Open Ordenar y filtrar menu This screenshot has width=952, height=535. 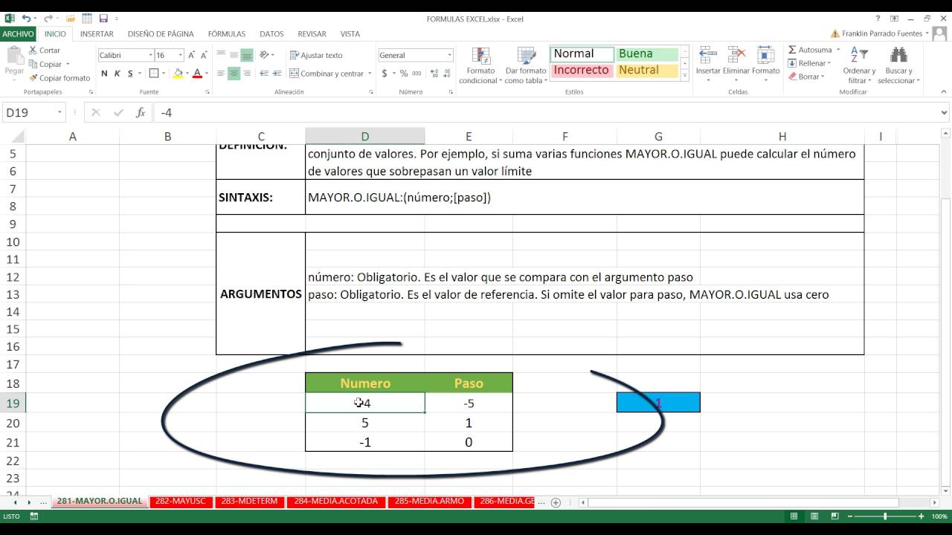[x=858, y=65]
